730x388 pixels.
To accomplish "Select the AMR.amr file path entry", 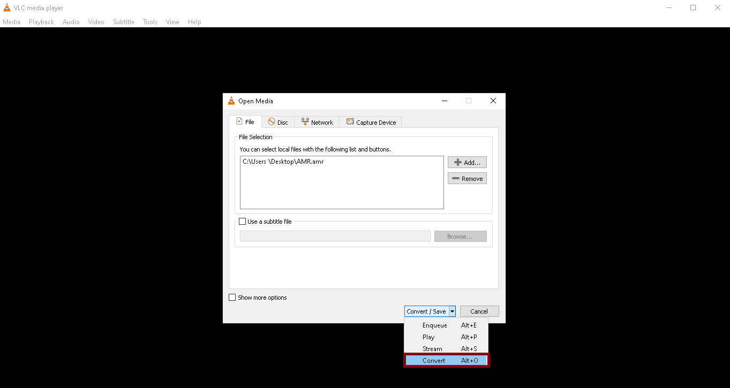I will click(283, 162).
